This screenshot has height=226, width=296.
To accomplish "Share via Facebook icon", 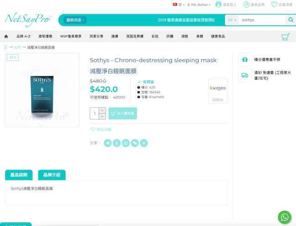I will pos(117,143).
